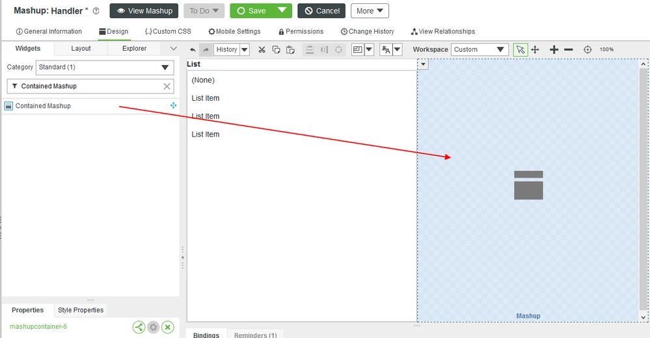
Task: Click the paste clipboard icon
Action: click(x=290, y=49)
